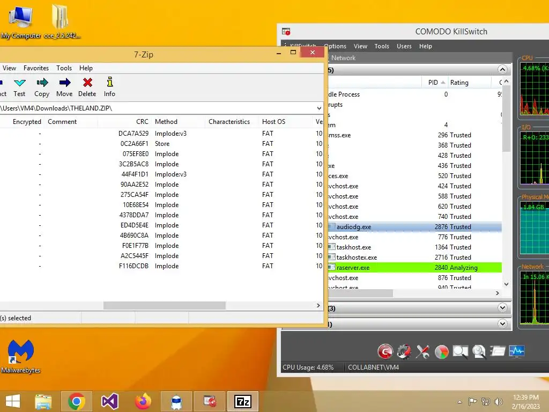Click the red Comodo logo icon in KillSwitch

(385, 351)
